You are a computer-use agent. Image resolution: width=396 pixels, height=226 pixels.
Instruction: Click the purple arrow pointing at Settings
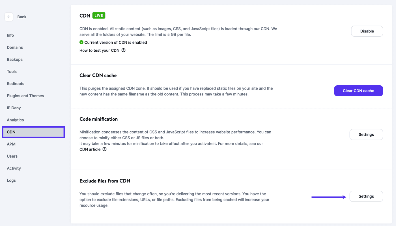click(329, 197)
